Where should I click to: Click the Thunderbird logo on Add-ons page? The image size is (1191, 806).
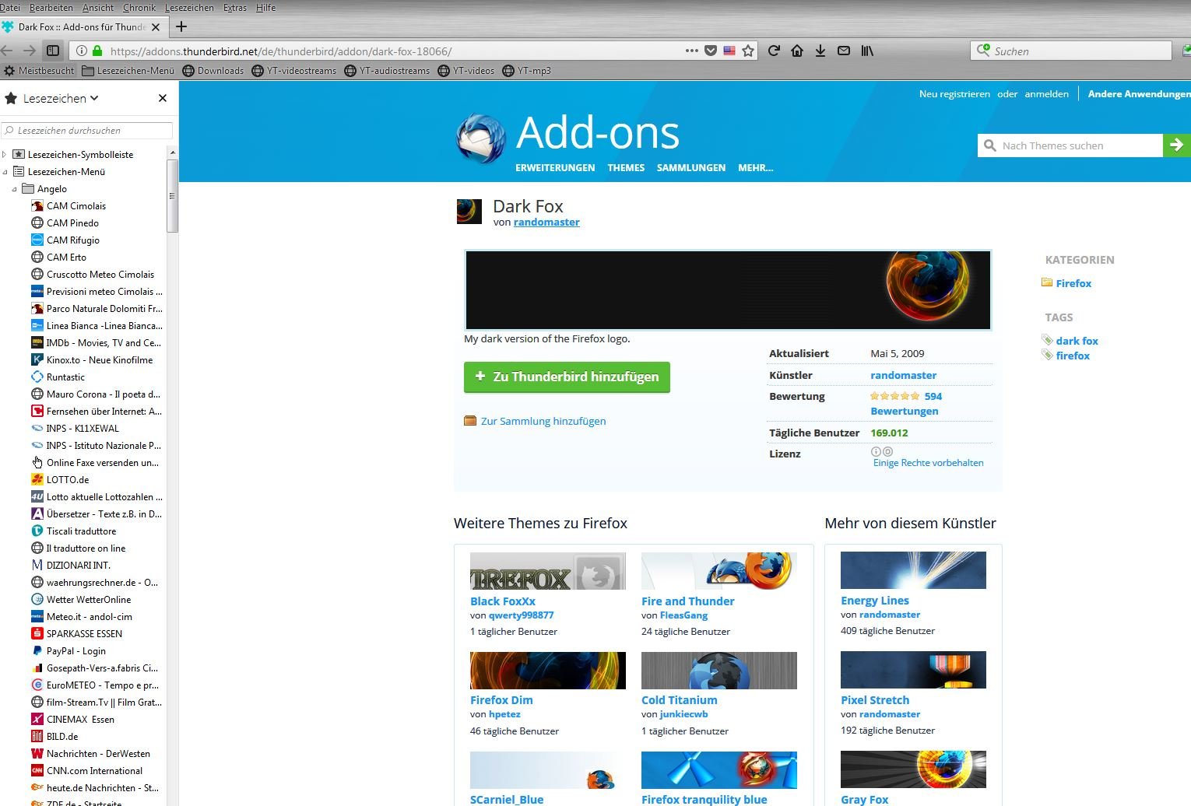[481, 139]
